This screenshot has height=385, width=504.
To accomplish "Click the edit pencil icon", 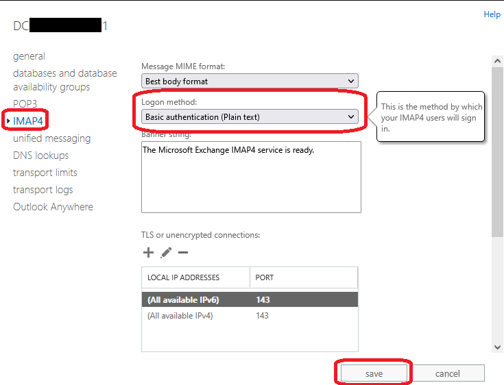I will [165, 253].
